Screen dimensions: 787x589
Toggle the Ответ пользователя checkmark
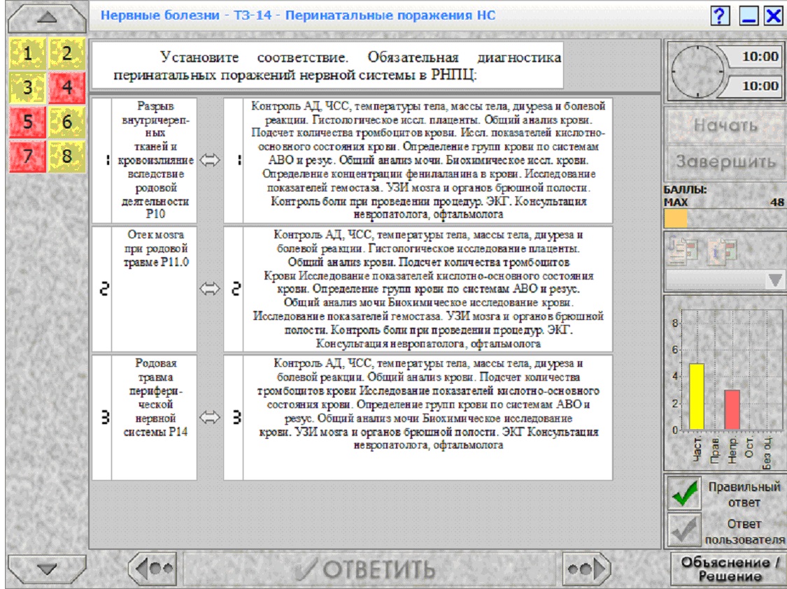click(684, 530)
